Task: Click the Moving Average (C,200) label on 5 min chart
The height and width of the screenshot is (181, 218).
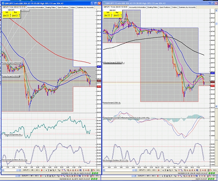Action: point(11,63)
